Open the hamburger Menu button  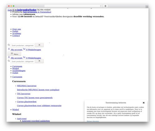(x=14, y=54)
